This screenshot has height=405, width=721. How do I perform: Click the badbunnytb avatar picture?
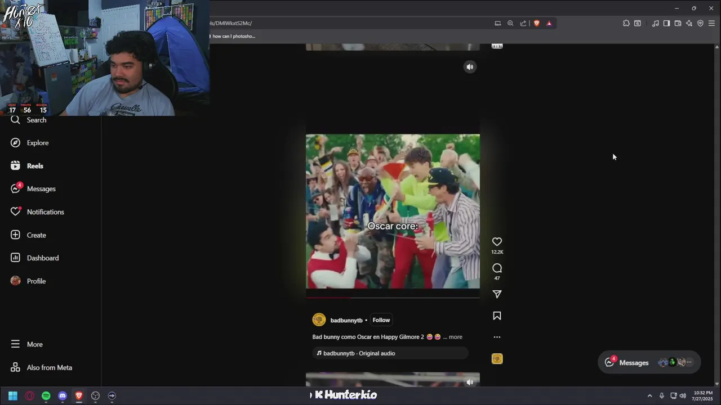click(x=319, y=320)
